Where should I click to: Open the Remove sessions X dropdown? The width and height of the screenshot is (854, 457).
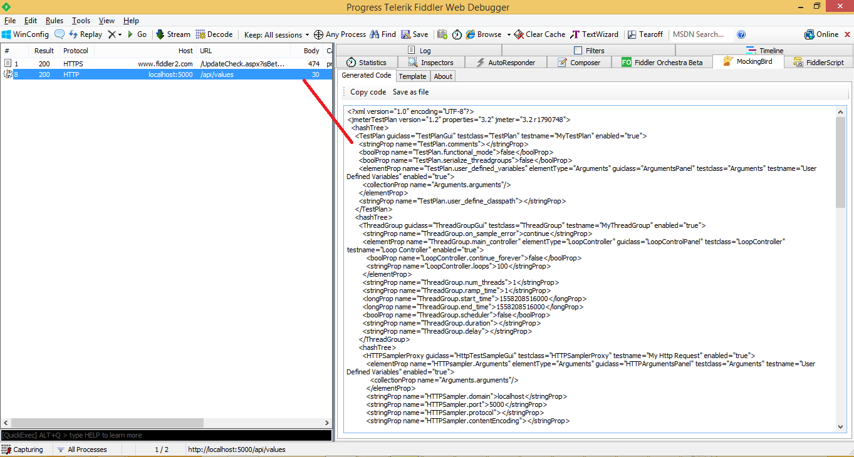click(x=115, y=34)
